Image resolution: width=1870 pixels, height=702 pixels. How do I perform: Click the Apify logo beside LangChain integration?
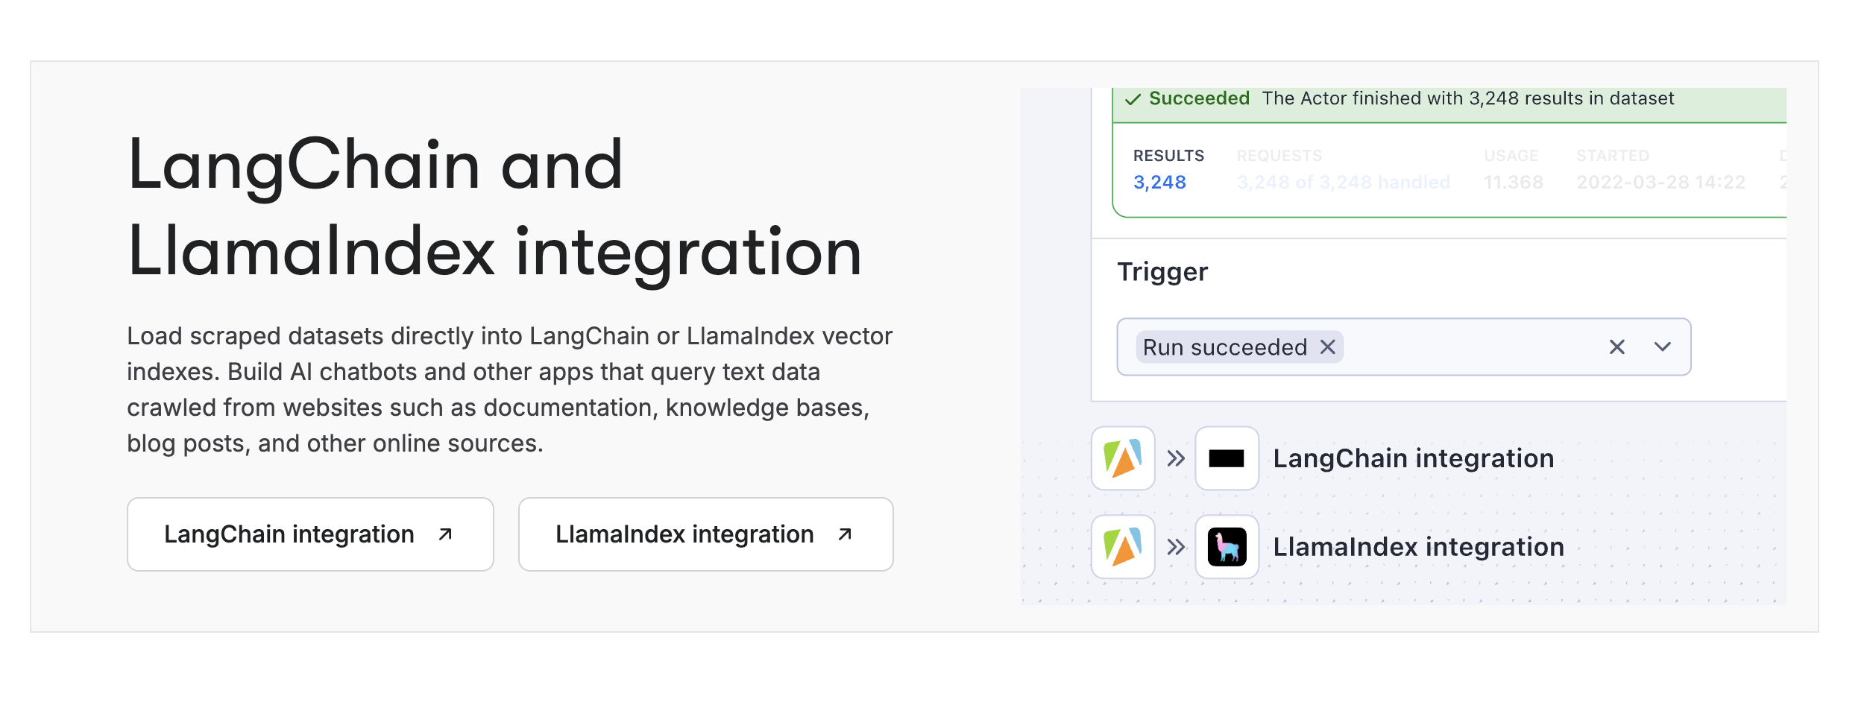[1123, 458]
